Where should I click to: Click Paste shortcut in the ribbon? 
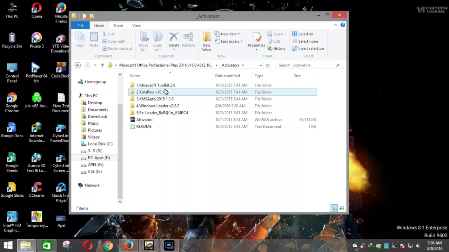(x=117, y=49)
